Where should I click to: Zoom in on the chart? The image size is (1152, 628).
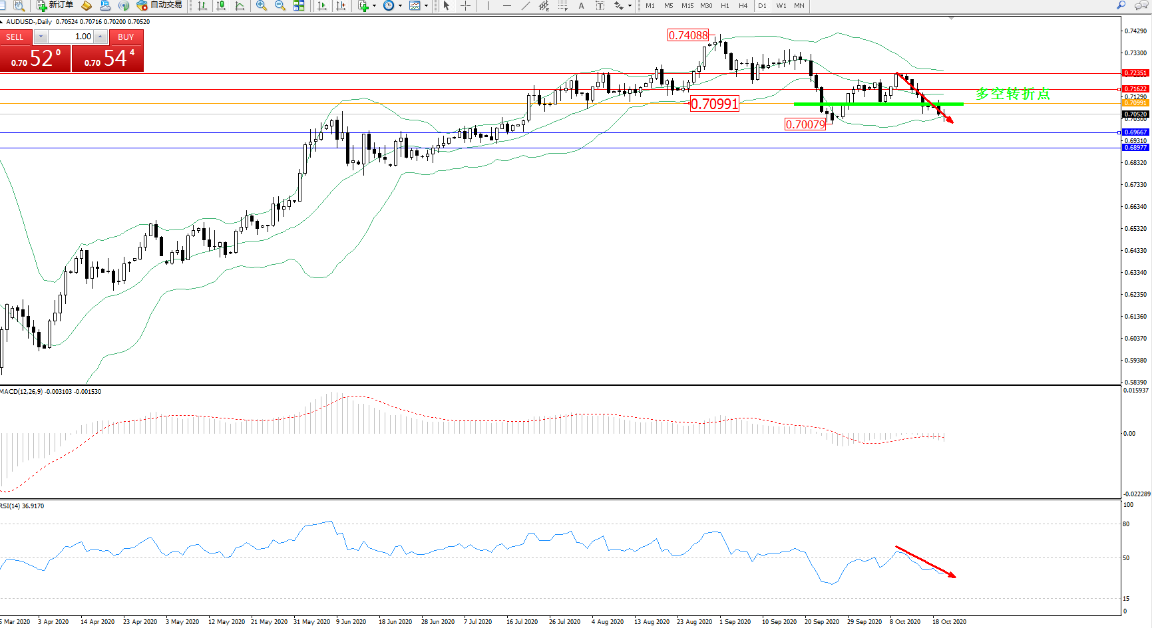262,5
